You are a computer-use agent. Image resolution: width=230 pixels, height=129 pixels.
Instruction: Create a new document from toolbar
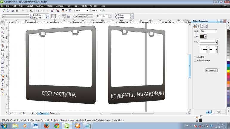[4, 10]
